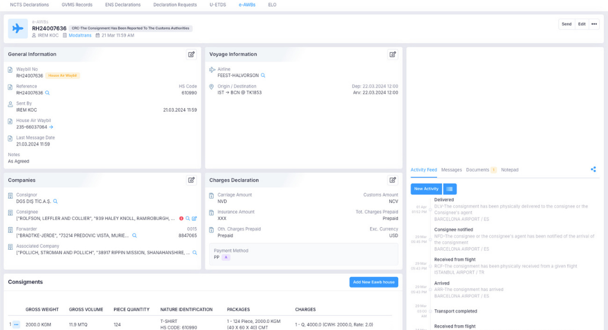Open the more options ellipsis menu
608x330 pixels.
[x=594, y=24]
